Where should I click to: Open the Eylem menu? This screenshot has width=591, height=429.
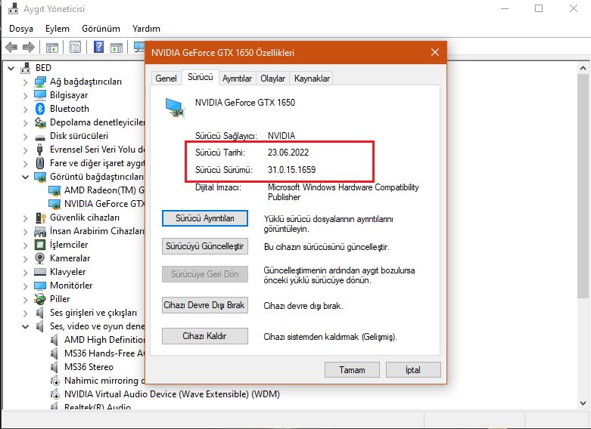(x=58, y=29)
